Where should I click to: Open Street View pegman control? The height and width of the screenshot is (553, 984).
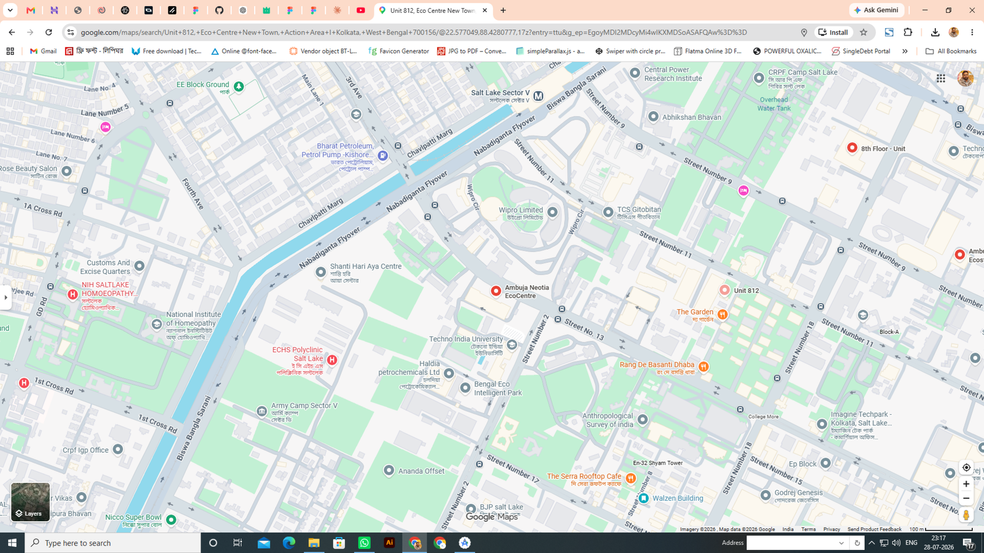tap(966, 515)
